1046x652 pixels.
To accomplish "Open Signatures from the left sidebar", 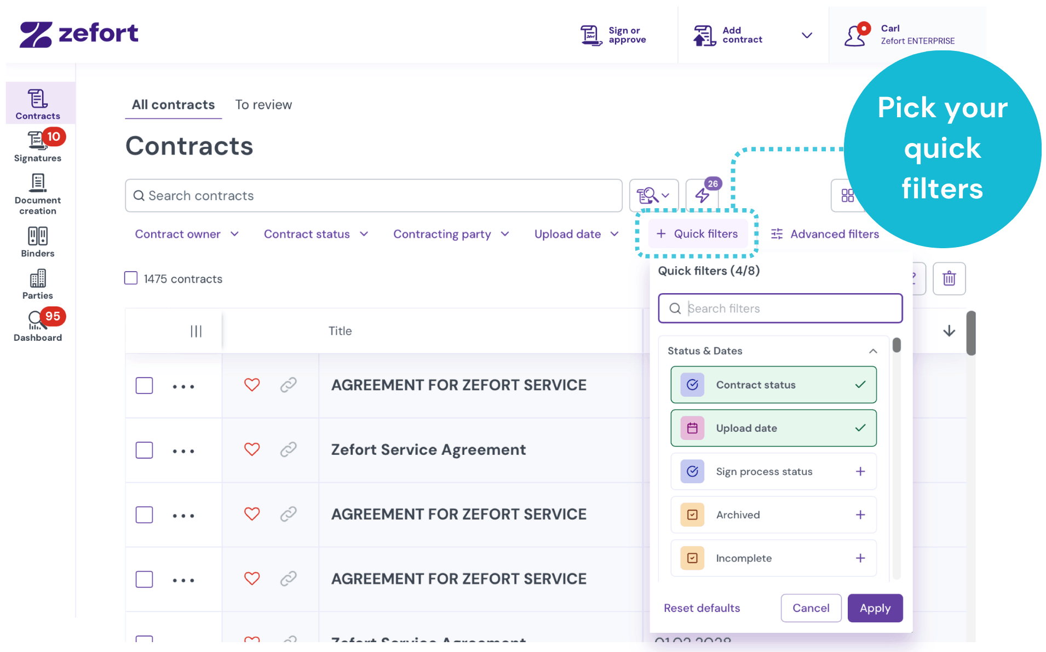I will 37,145.
